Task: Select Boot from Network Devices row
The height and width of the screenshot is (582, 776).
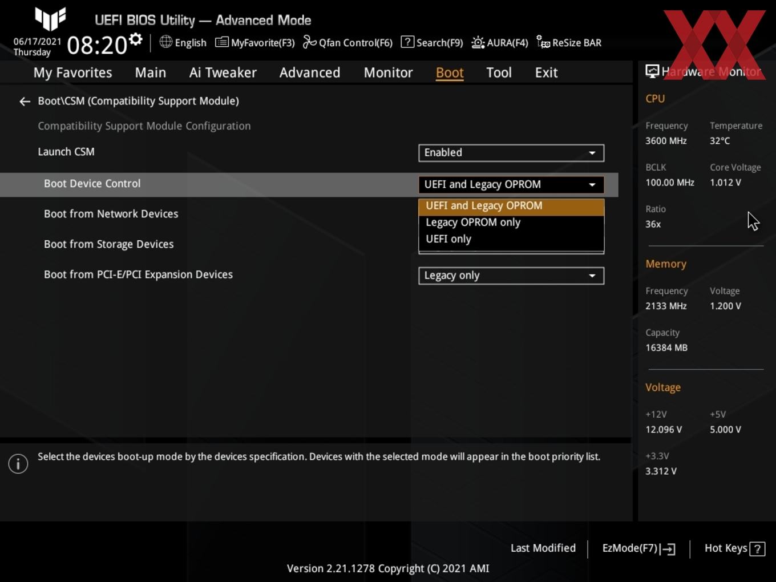Action: [111, 214]
